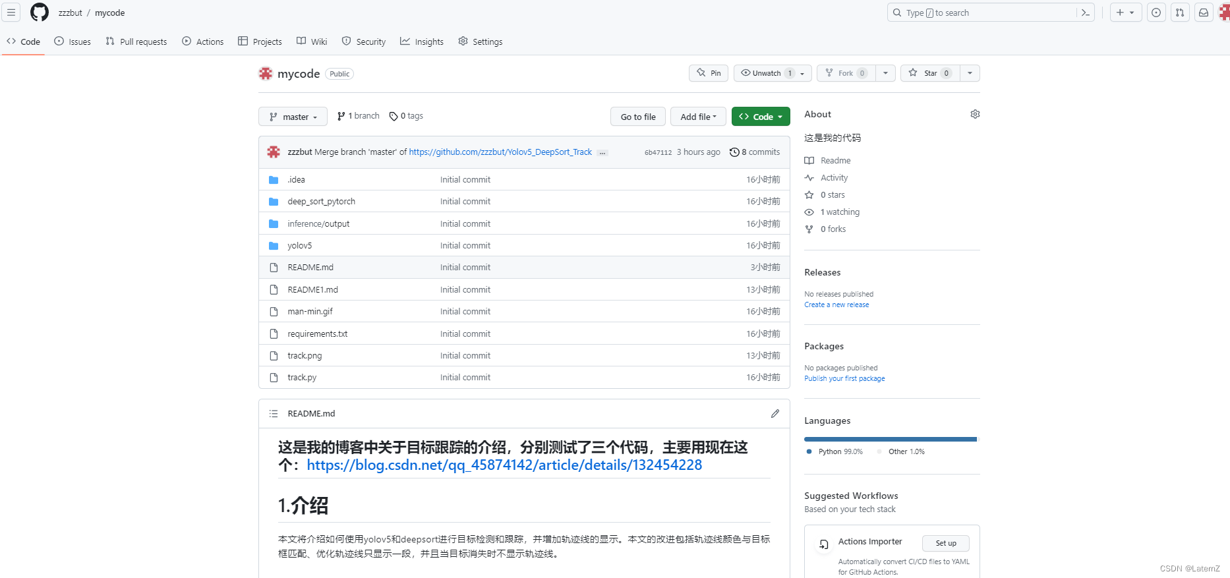This screenshot has height=578, width=1230.
Task: Click Readme link in About
Action: click(828, 160)
